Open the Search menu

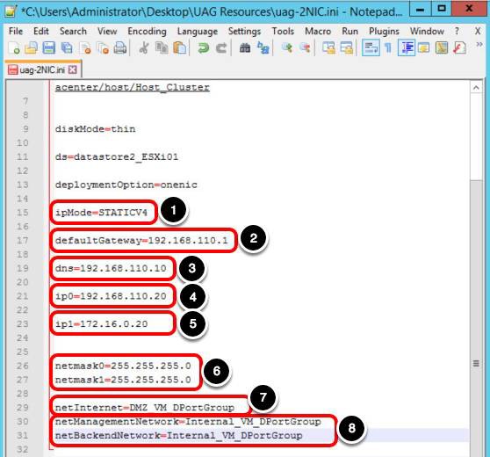tap(73, 32)
